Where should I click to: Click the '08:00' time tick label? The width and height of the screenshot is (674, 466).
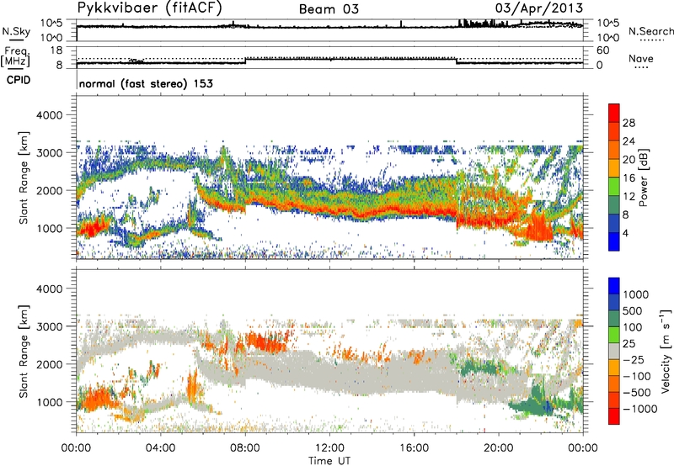tap(245, 448)
